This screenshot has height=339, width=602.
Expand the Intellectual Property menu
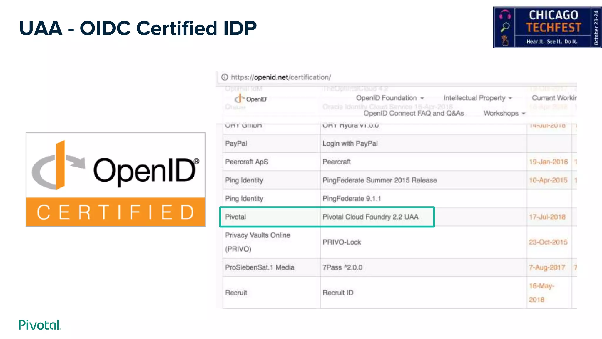[x=478, y=98]
